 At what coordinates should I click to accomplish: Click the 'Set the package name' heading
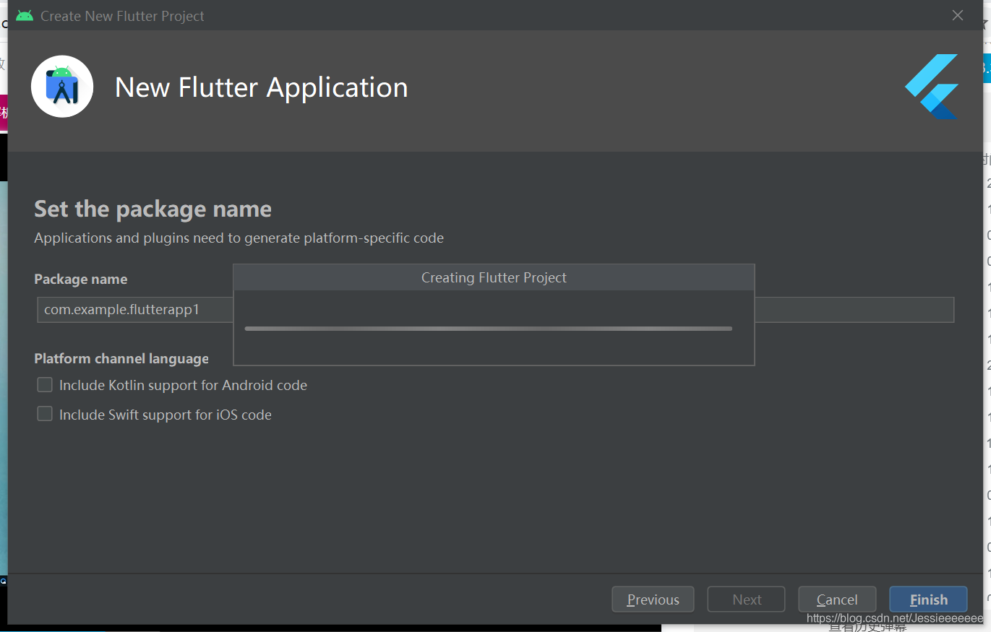click(153, 209)
